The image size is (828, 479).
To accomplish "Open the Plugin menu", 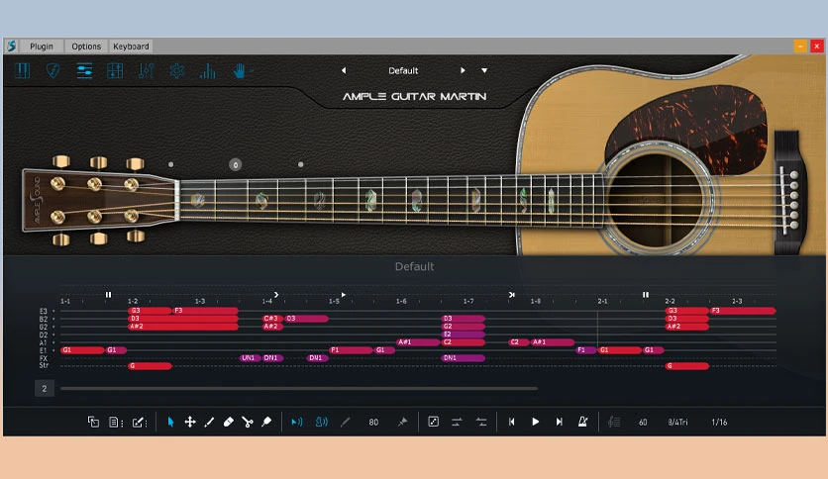I will [x=42, y=47].
